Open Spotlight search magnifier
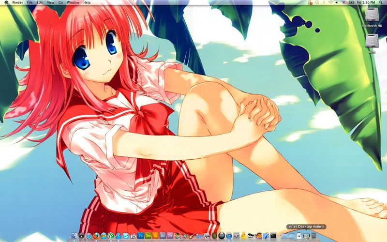This screenshot has height=242, width=387. pos(380,2)
